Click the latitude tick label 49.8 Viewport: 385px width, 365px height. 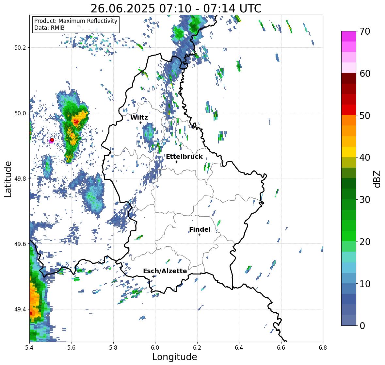[20, 178]
